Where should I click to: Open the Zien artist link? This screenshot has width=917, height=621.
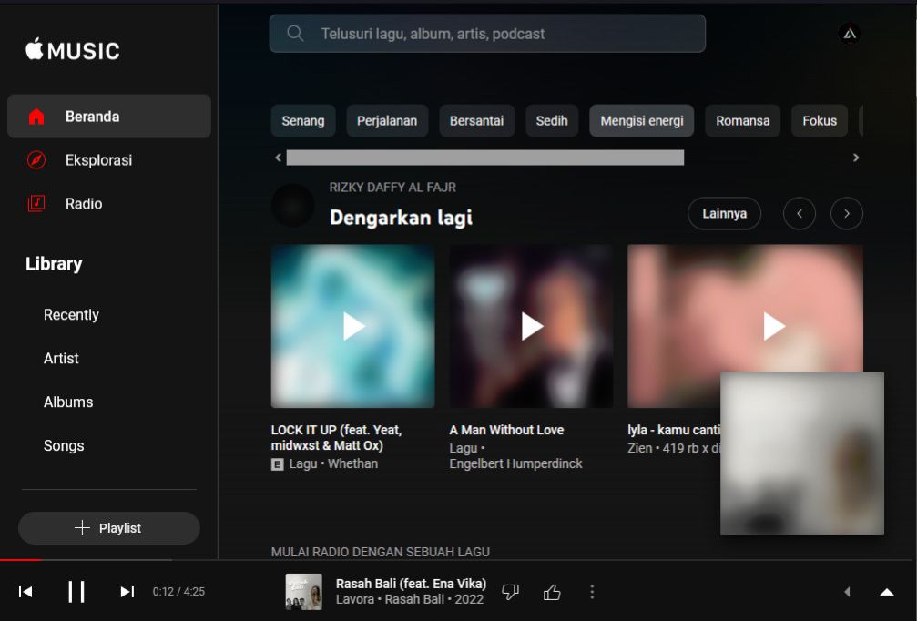(640, 449)
